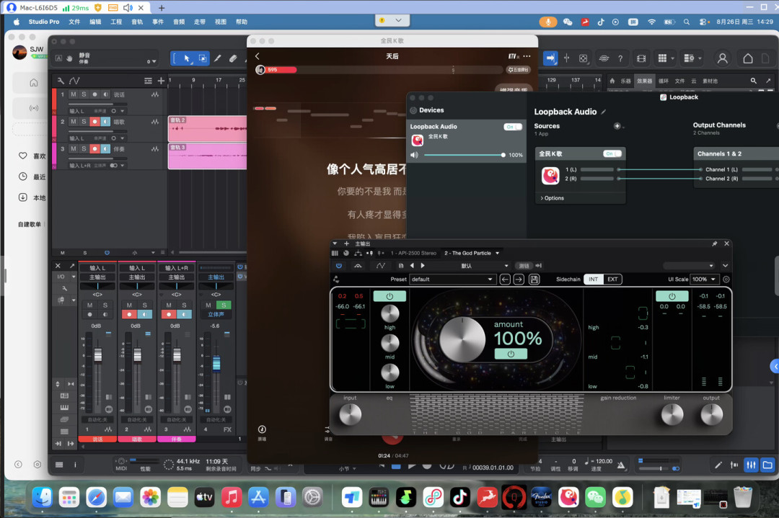Switch to the 循环 browser tab
The height and width of the screenshot is (518, 779).
pos(664,81)
